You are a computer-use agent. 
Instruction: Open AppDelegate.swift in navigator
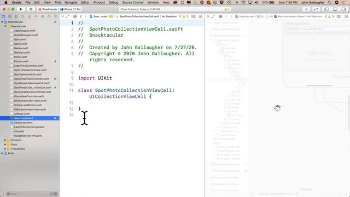[x=25, y=31]
